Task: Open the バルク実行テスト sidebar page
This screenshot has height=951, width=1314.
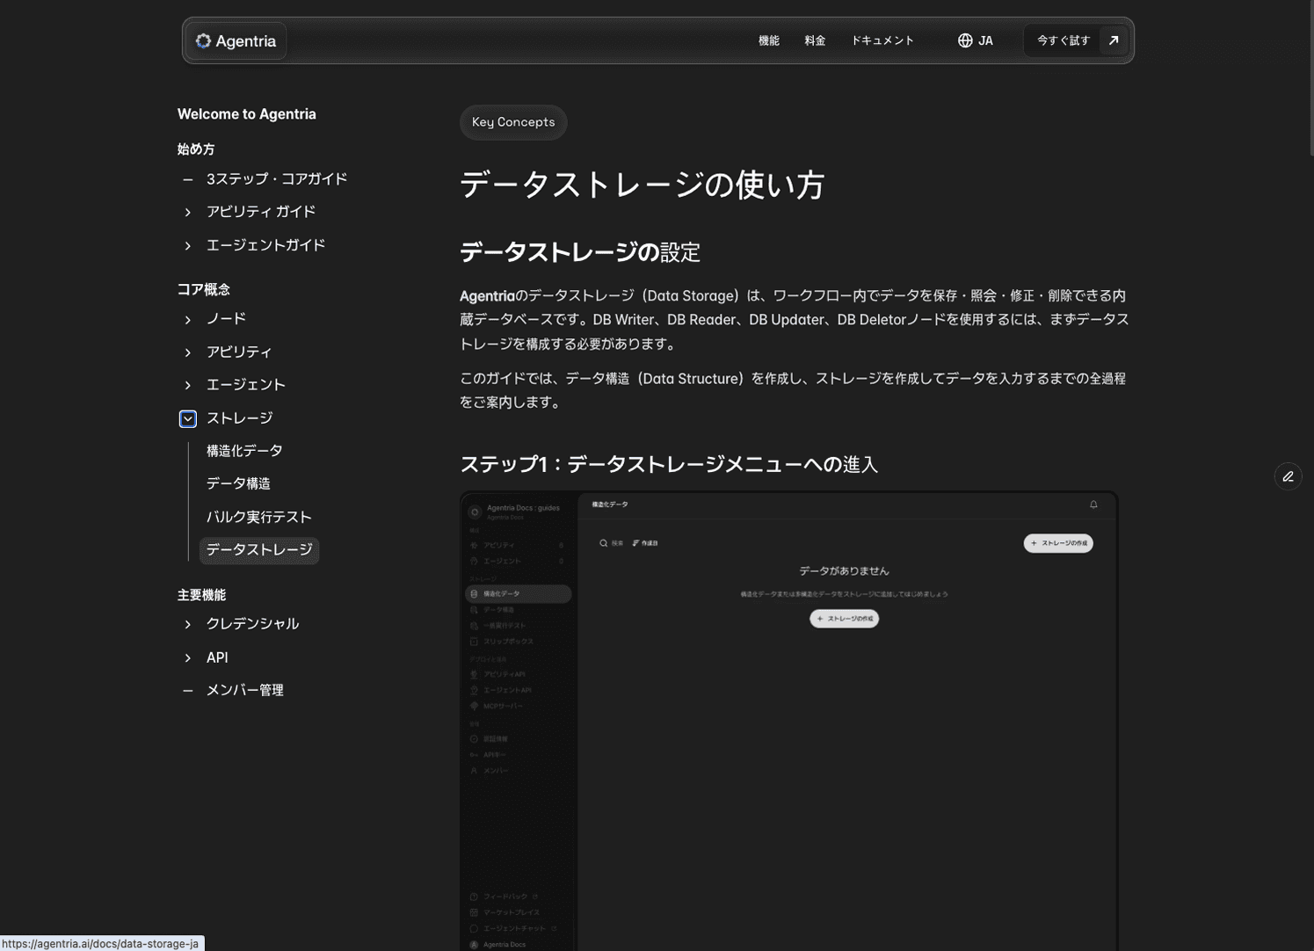Action: [259, 518]
